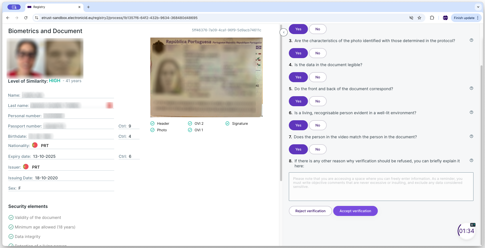Collapse the questions panel with the chevron
485x248 pixels.
click(x=283, y=32)
